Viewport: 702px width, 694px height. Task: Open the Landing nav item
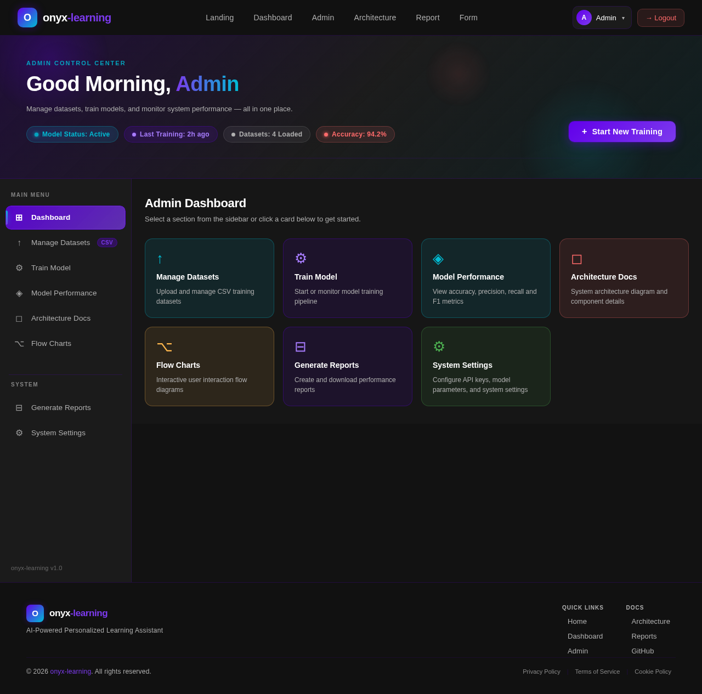[220, 18]
